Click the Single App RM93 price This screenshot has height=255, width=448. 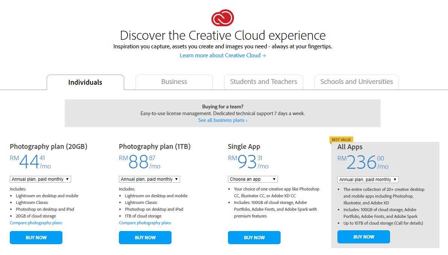pyautogui.click(x=248, y=162)
